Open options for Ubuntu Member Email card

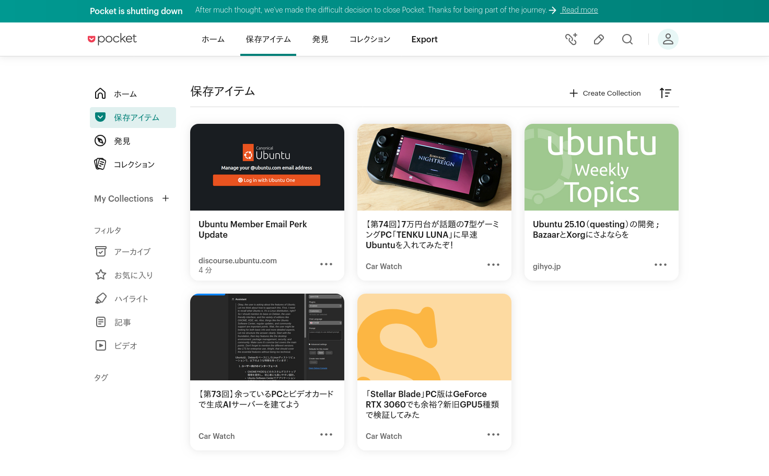point(326,264)
